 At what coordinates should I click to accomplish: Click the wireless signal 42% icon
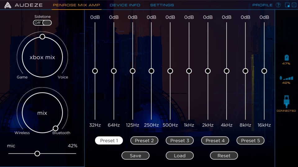[x=287, y=78]
